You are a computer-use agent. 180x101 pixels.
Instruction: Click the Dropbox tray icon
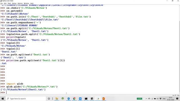point(161,98)
